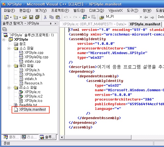
Task: Click the Properties icon in Solution Explorer
Action: (x=5, y=29)
